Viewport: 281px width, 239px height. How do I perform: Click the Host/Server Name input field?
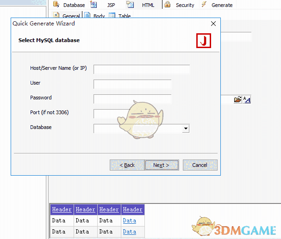click(142, 69)
